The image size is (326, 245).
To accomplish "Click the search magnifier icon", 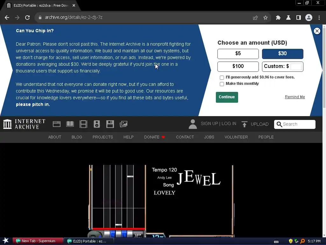I will [x=280, y=124].
